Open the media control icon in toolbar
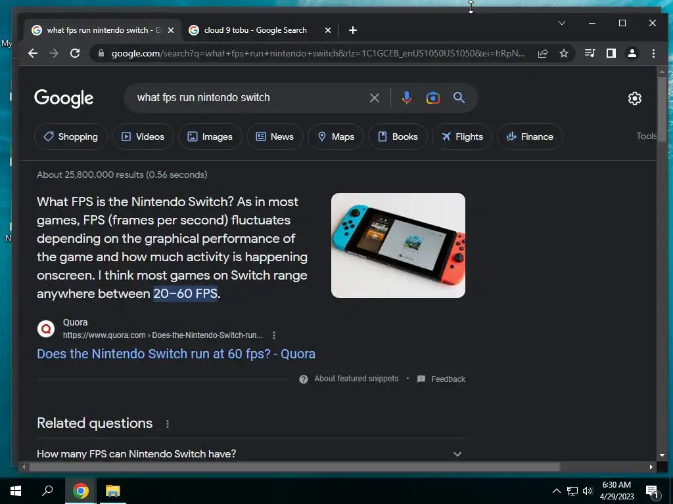This screenshot has height=504, width=673. click(x=590, y=53)
